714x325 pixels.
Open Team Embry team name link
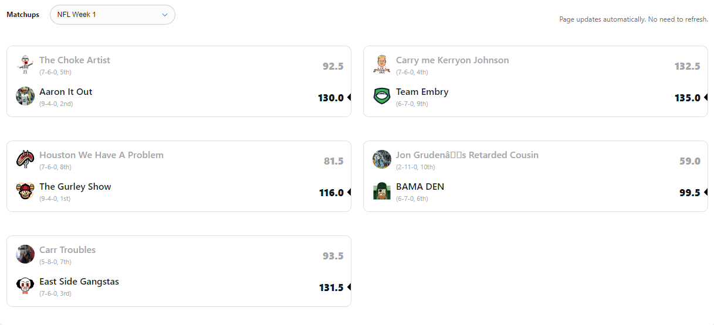coord(422,92)
